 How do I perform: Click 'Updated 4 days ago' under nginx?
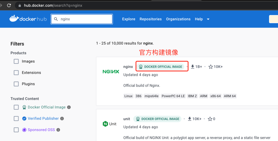tap(141, 75)
